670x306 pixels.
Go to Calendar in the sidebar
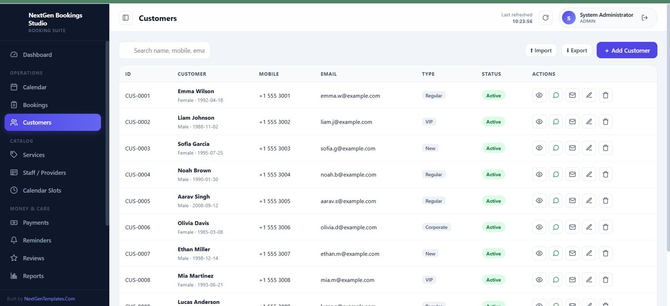53,87
